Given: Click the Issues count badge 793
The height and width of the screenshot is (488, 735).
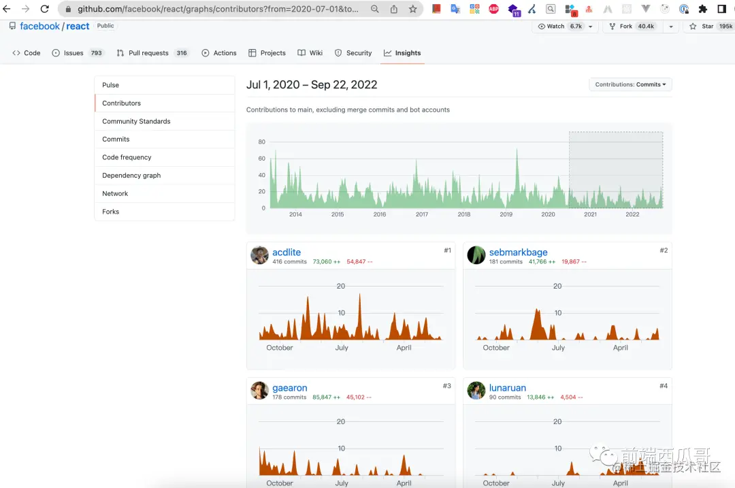Looking at the screenshot, I should pos(97,53).
